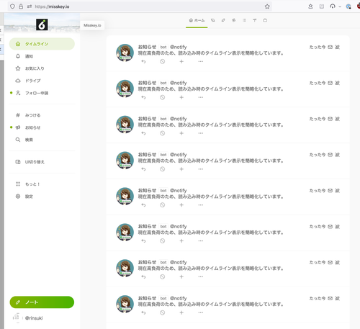Viewport: 360px width, 329px height.
Task: Click the green ノート compose button
Action: click(42, 302)
